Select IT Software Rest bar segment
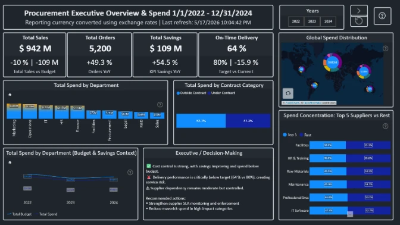Viewport: 400px width, 225px height. (369, 211)
